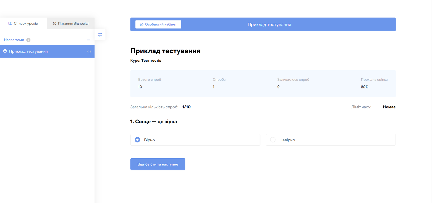Click the question text Сонце — це зірка
This screenshot has width=432, height=203.
[154, 122]
